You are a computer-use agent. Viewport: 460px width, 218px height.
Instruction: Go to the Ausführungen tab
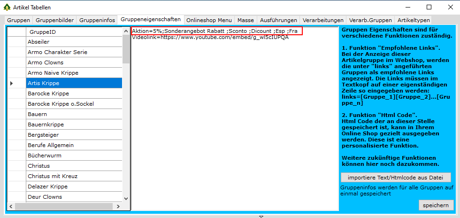click(278, 20)
